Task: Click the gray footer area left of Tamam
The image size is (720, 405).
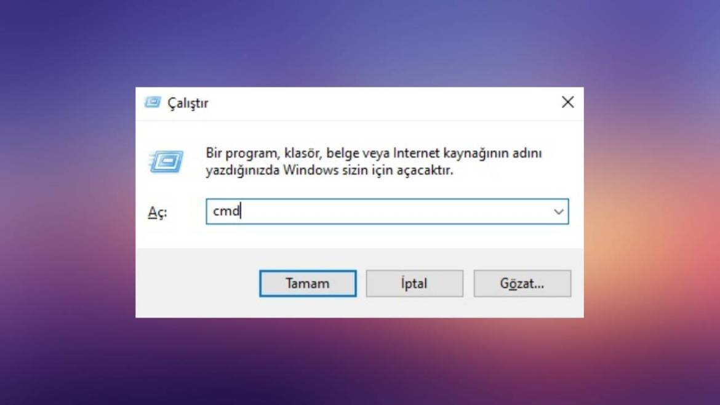Action: (198, 283)
